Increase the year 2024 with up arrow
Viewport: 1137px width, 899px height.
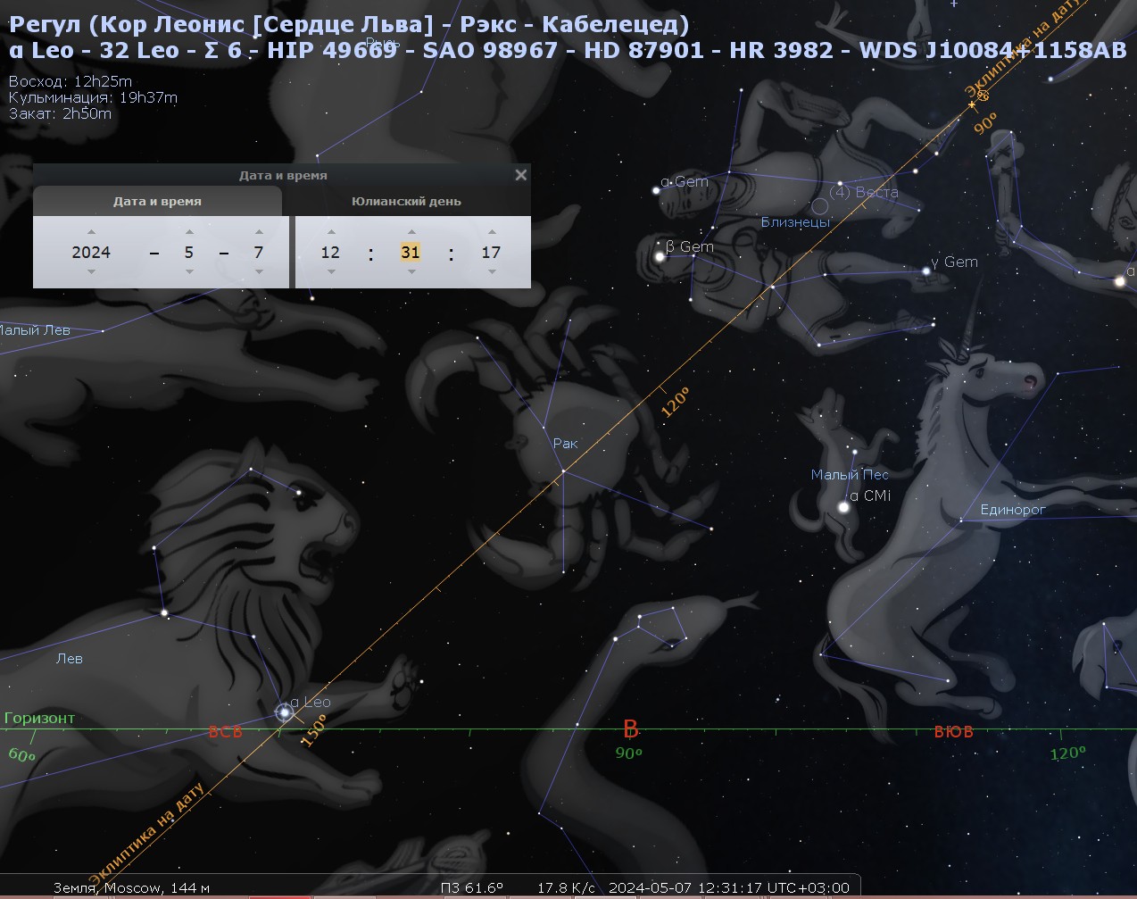pos(91,232)
